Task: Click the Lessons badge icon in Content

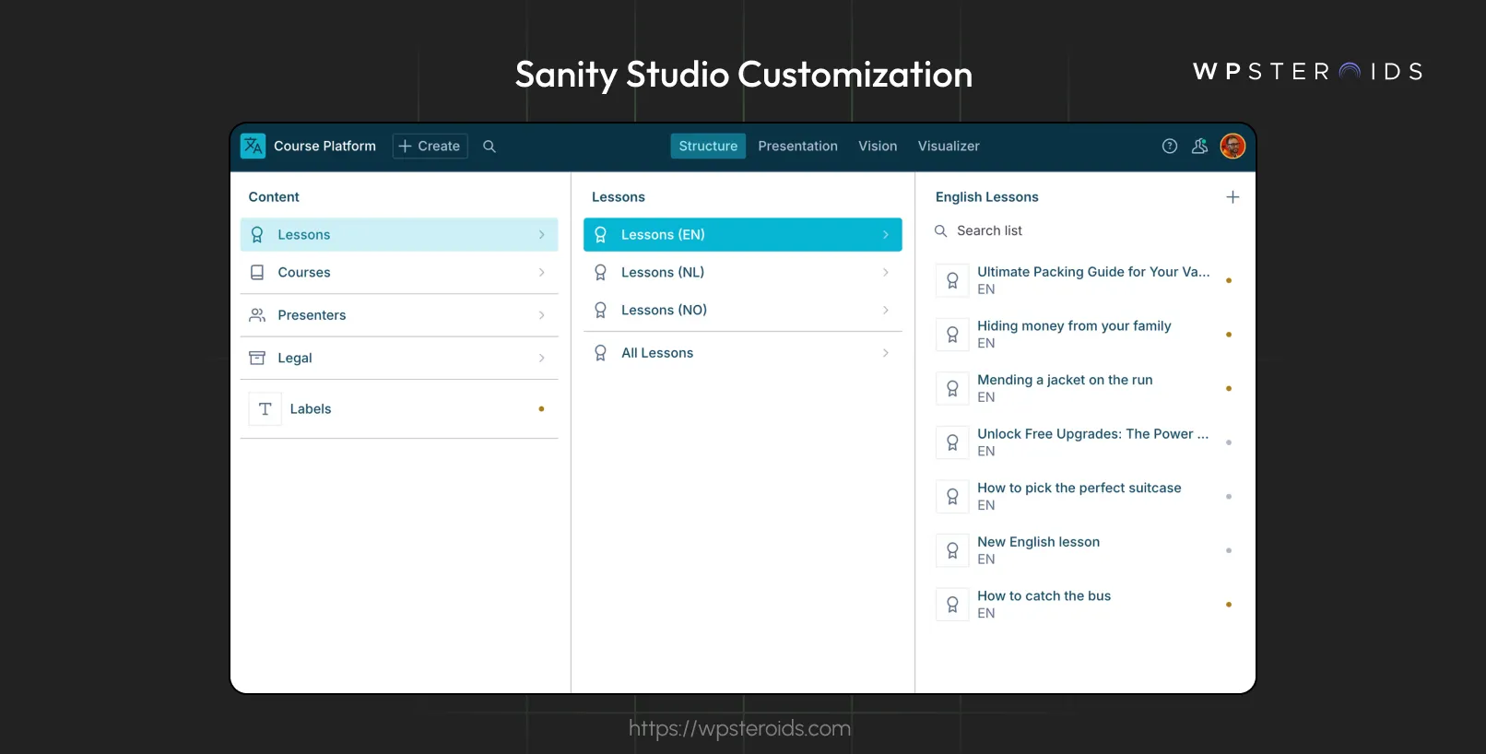Action: [x=257, y=235]
